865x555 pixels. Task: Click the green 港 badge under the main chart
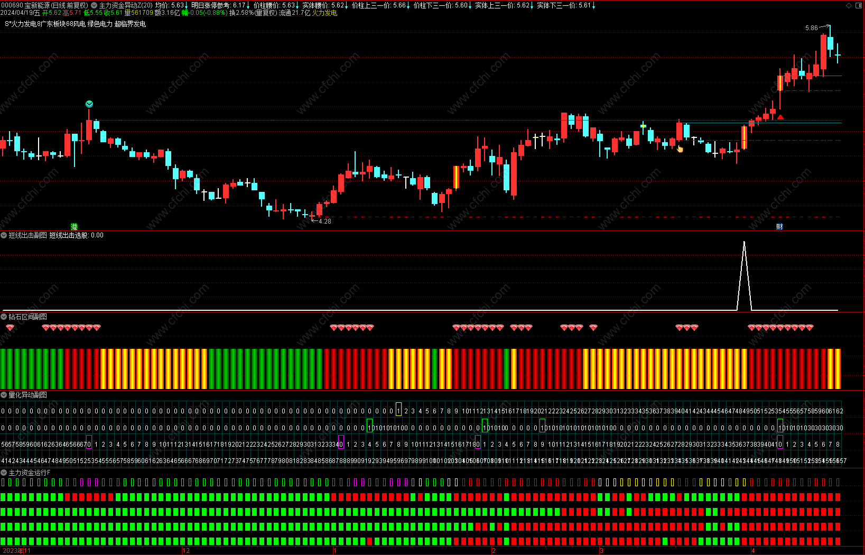click(74, 226)
